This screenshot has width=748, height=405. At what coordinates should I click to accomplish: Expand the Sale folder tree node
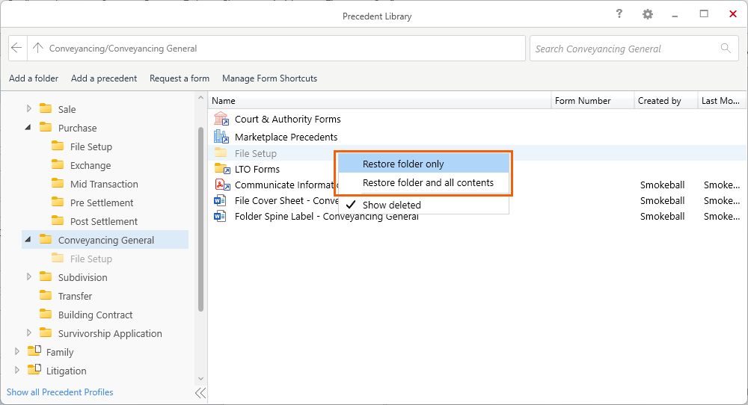point(29,109)
